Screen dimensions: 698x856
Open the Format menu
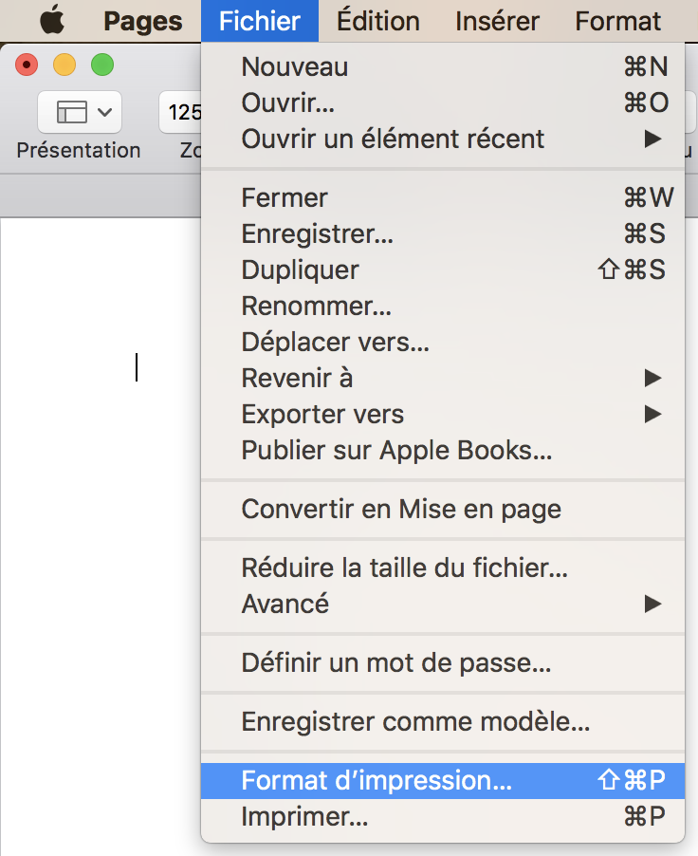[617, 21]
